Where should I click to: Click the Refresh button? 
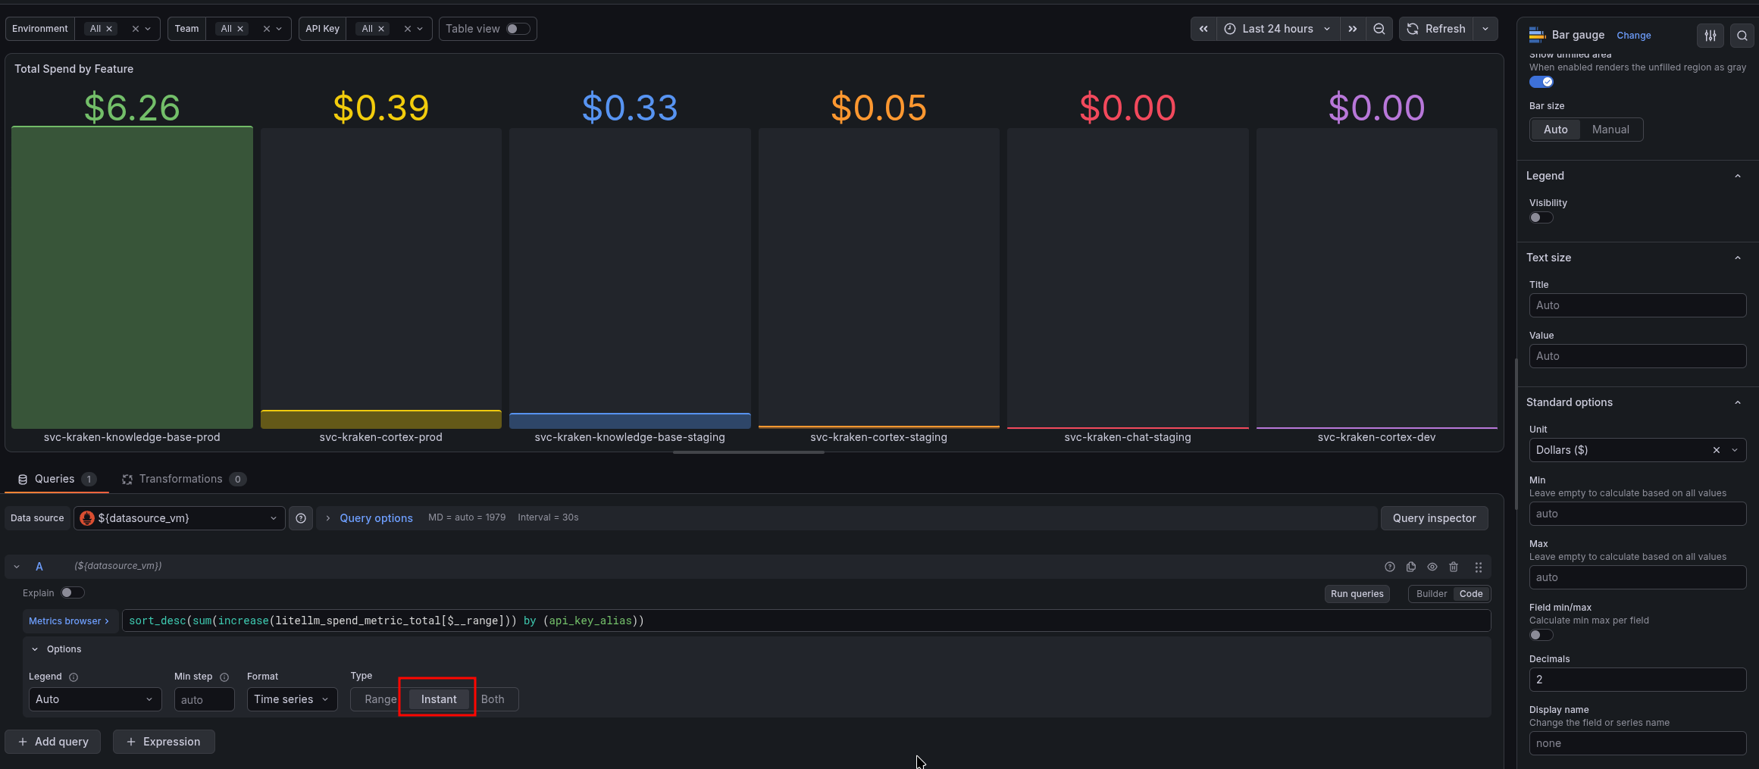(1436, 29)
